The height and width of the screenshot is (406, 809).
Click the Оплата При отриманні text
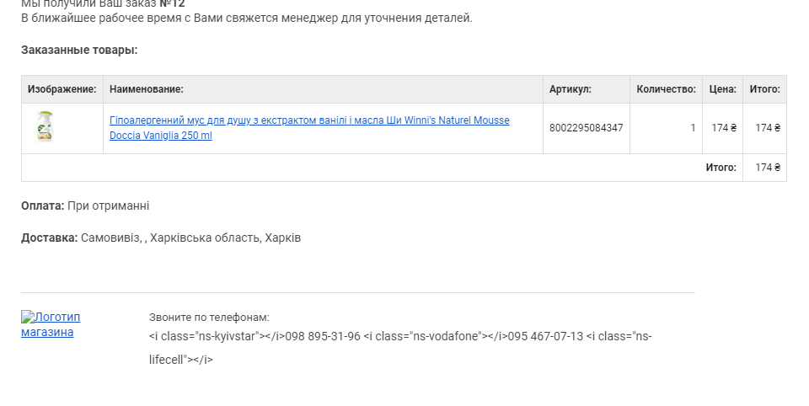85,206
